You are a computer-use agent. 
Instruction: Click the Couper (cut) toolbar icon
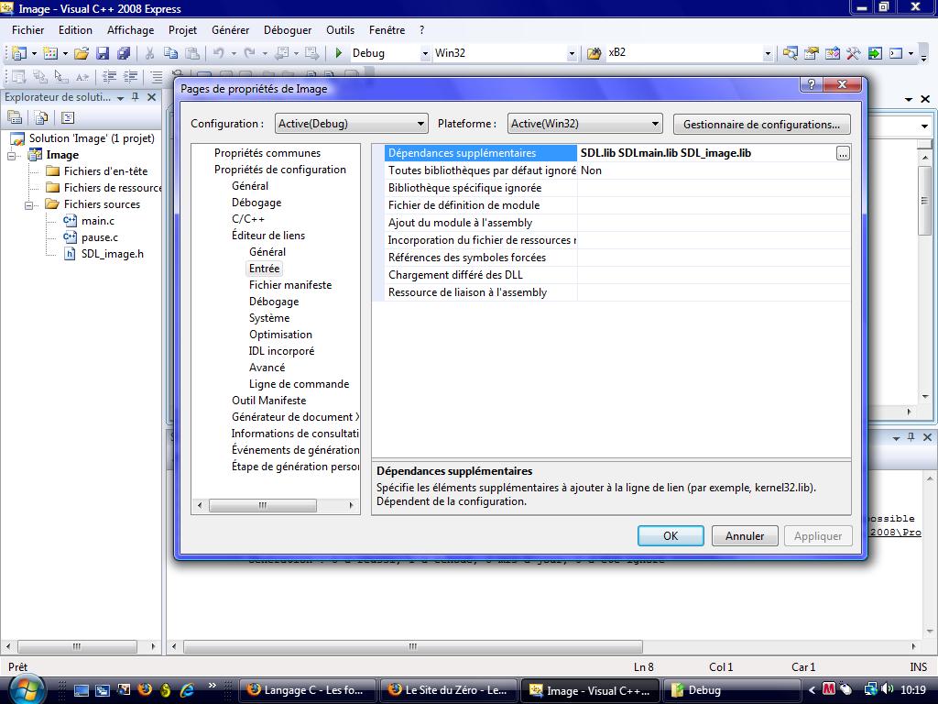coord(150,53)
